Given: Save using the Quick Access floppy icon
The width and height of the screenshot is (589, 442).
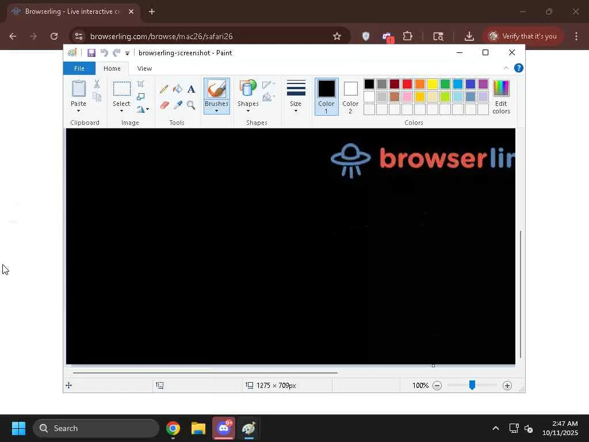Looking at the screenshot, I should (91, 53).
